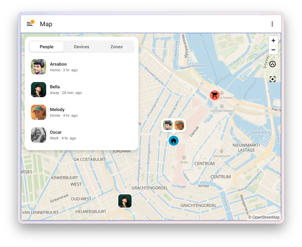Select Bella's avatar in the list

(x=39, y=90)
